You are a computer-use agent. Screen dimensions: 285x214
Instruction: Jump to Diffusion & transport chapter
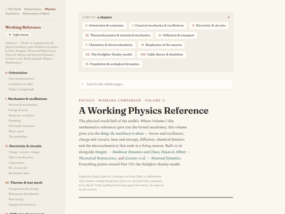pos(176,35)
